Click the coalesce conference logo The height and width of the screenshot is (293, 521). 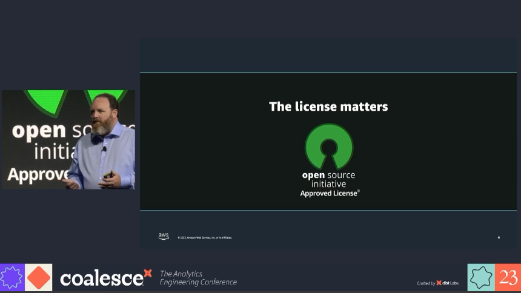pos(105,278)
